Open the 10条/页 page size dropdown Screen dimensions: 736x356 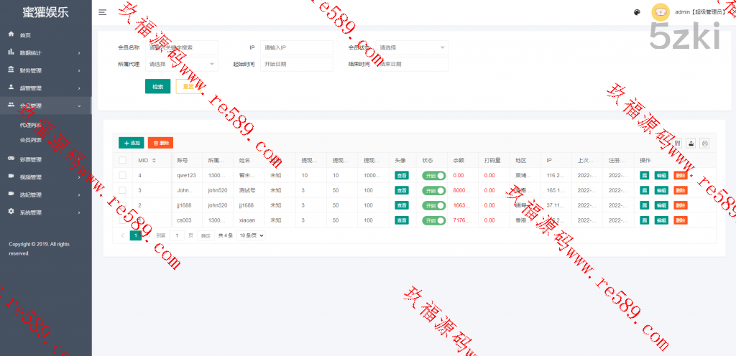tap(252, 235)
